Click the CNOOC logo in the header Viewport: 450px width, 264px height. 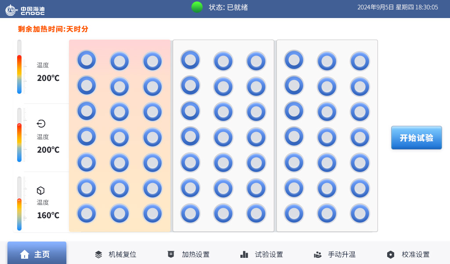pos(25,10)
